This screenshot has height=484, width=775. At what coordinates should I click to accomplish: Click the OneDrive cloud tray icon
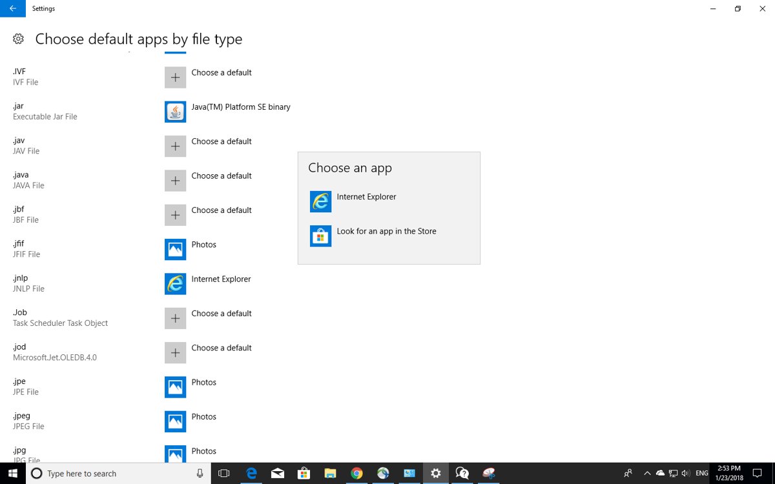point(660,474)
